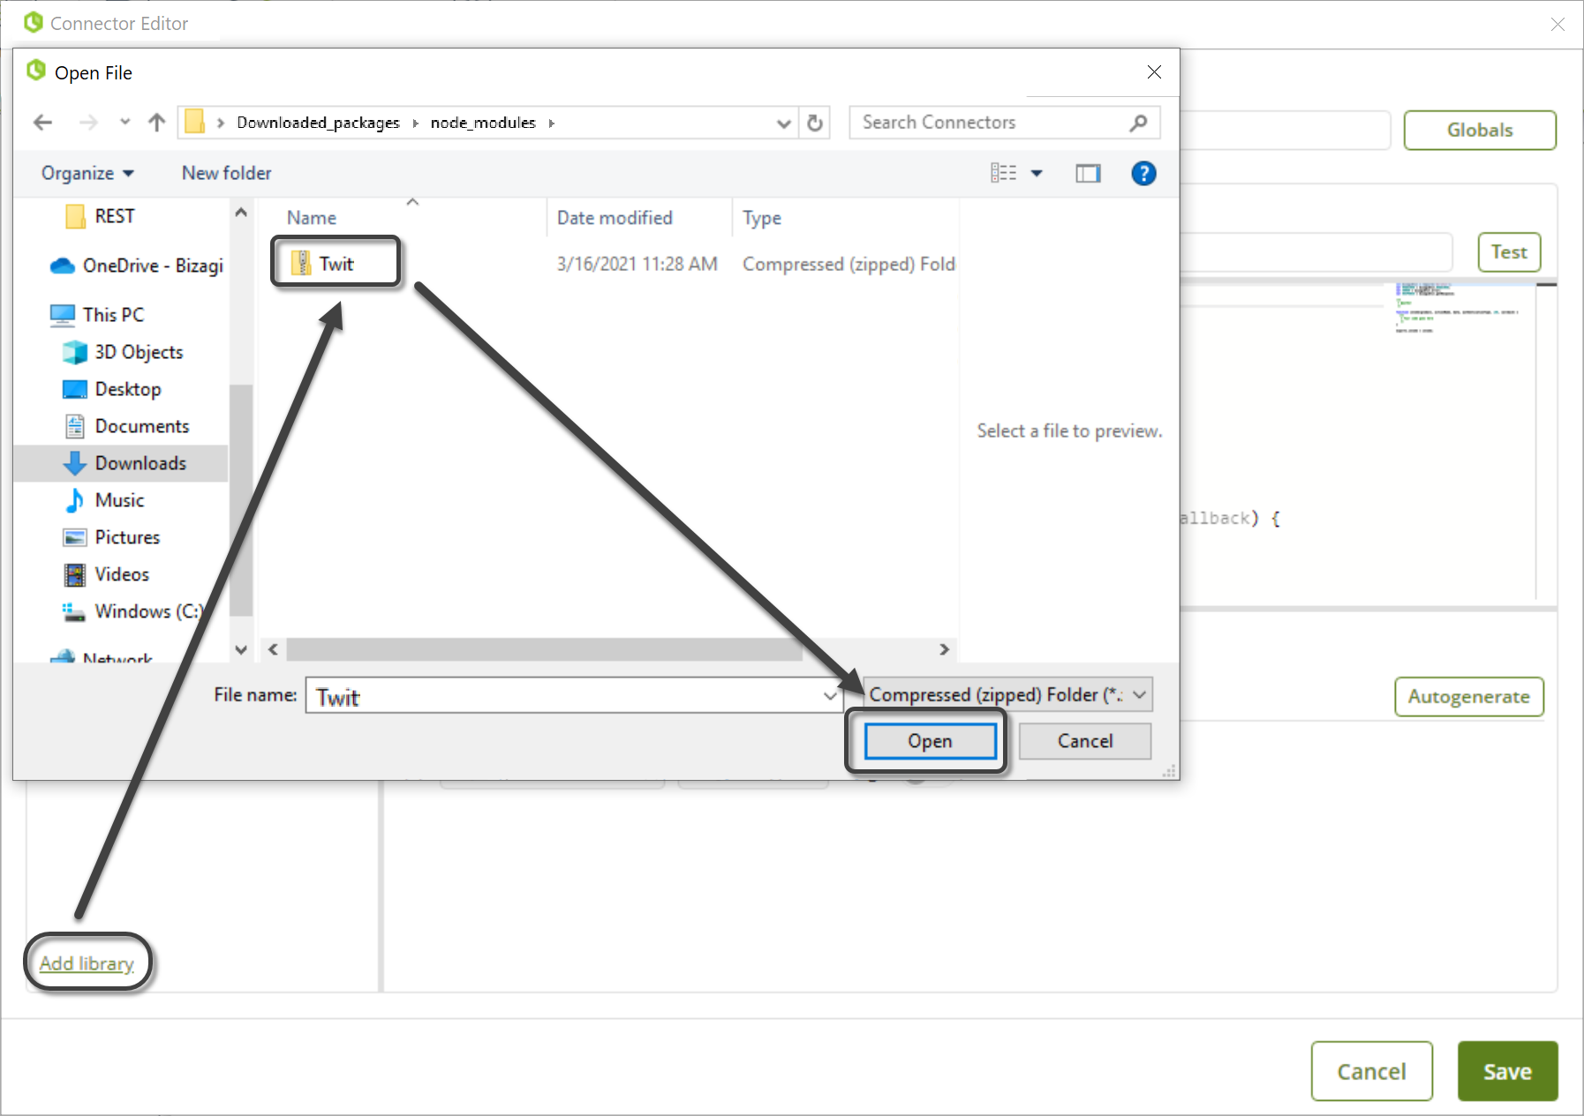Click Globals in Connector Editor

click(1480, 131)
